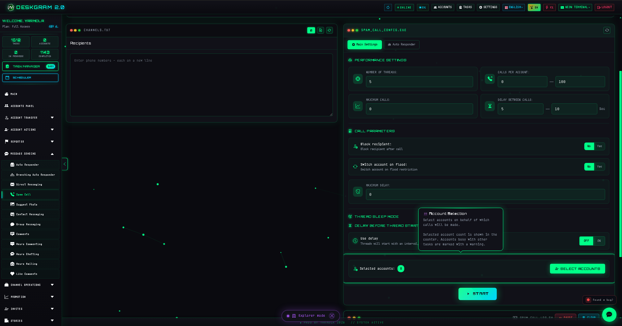Screen dimensions: 622x326
Task: Click the START button
Action: tap(478, 294)
